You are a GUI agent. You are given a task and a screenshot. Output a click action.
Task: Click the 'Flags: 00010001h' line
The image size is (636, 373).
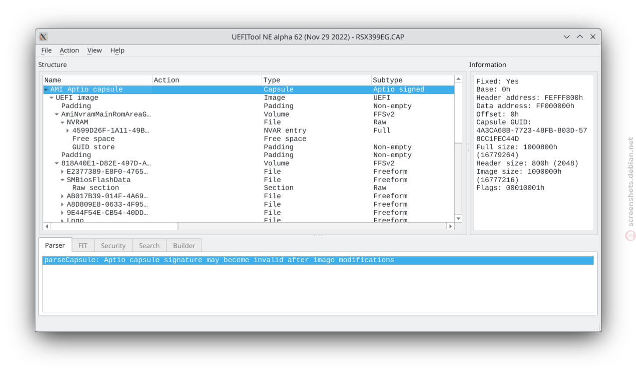(x=510, y=188)
